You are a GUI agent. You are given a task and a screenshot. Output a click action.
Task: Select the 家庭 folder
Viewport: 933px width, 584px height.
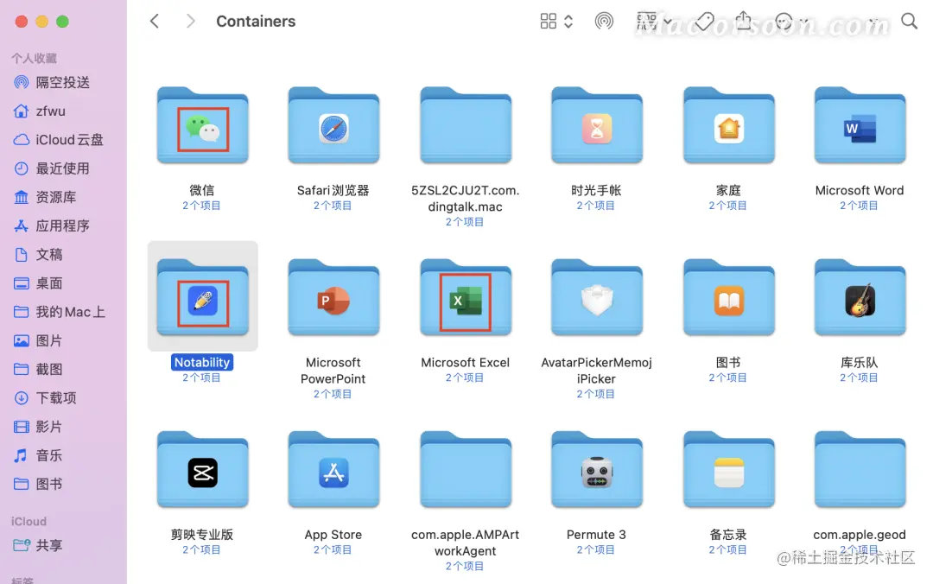coord(728,125)
